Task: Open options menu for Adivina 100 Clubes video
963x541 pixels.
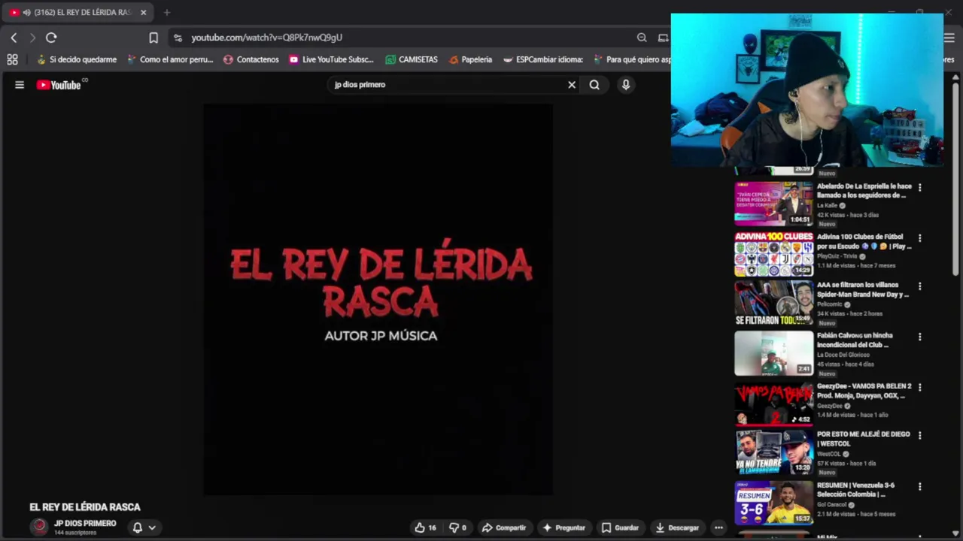Action: coord(919,238)
